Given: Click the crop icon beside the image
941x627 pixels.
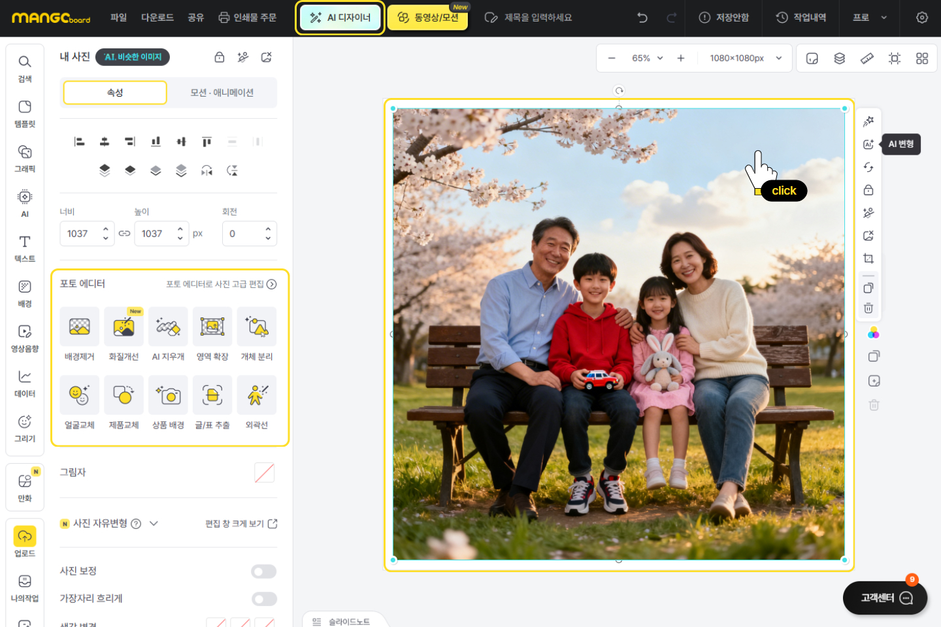Looking at the screenshot, I should pos(868,259).
